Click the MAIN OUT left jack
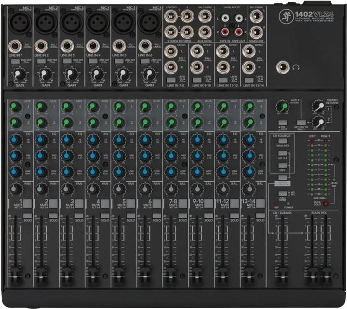This screenshot has height=309, width=347. 256,16
